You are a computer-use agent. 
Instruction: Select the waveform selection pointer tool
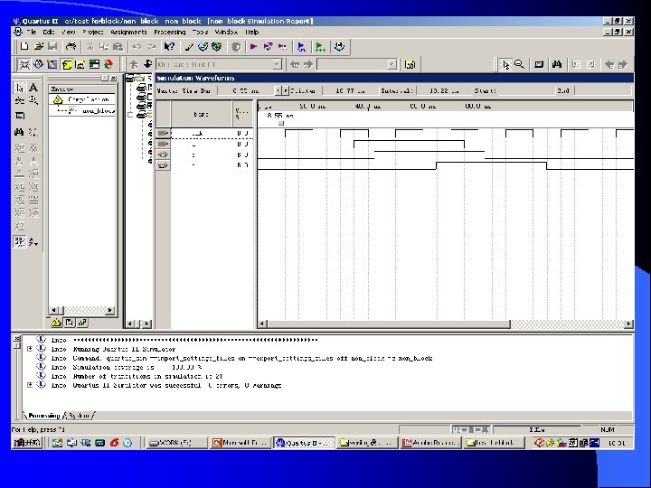(20, 87)
